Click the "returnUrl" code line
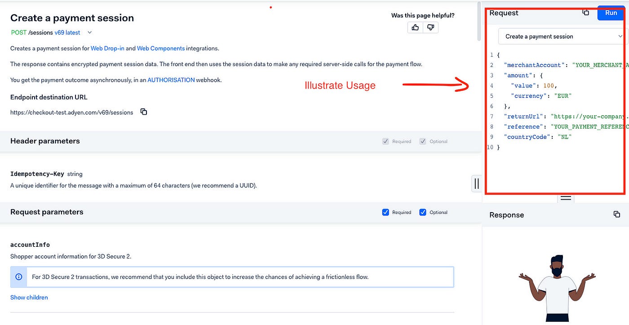629x325 pixels. 566,116
